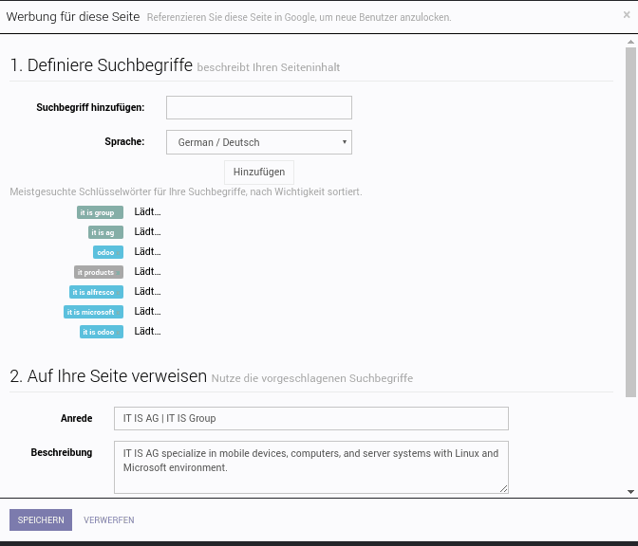Screen dimensions: 638x546
Task: Click the Sprache label
Action: click(124, 142)
